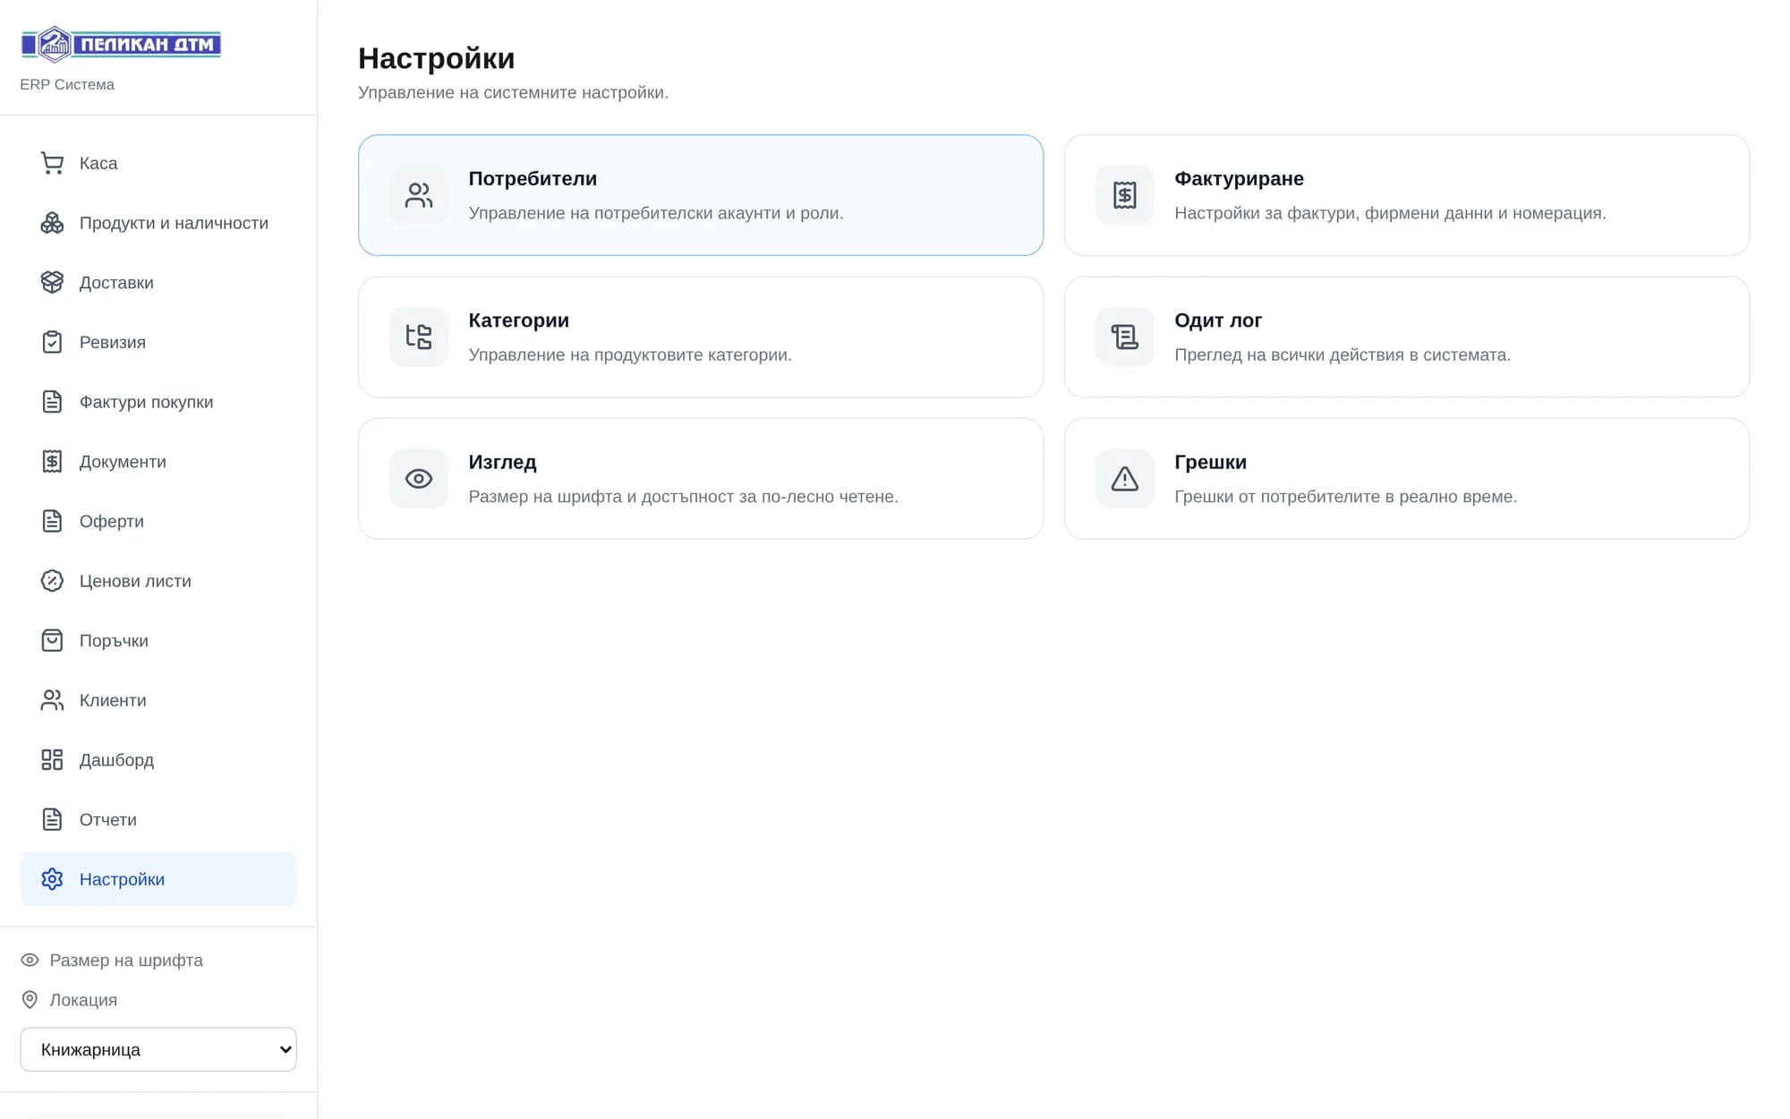Click the Дашборд grid icon
1790x1119 pixels.
point(52,760)
